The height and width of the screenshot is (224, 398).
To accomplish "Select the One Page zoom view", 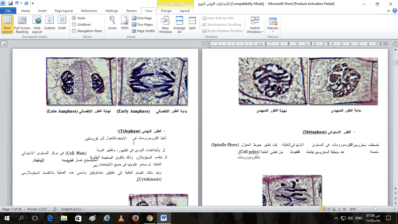I will pyautogui.click(x=142, y=18).
